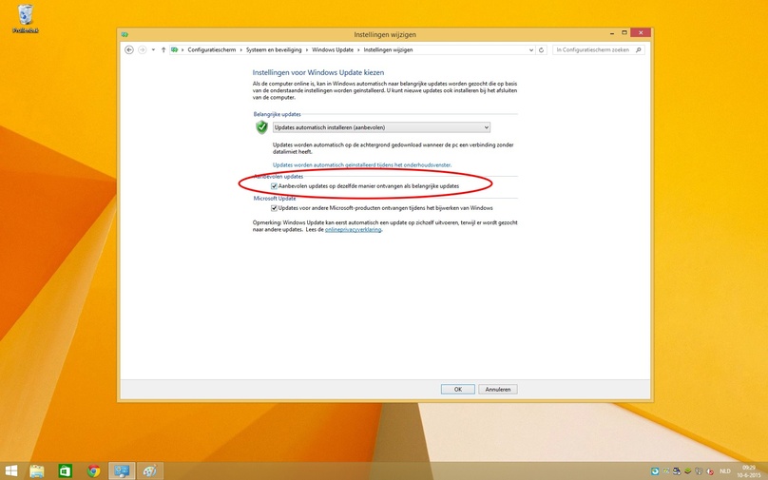Image resolution: width=768 pixels, height=480 pixels.
Task: Toggle Updates voor andere Microsoft-producten checkbox
Action: pyautogui.click(x=275, y=208)
